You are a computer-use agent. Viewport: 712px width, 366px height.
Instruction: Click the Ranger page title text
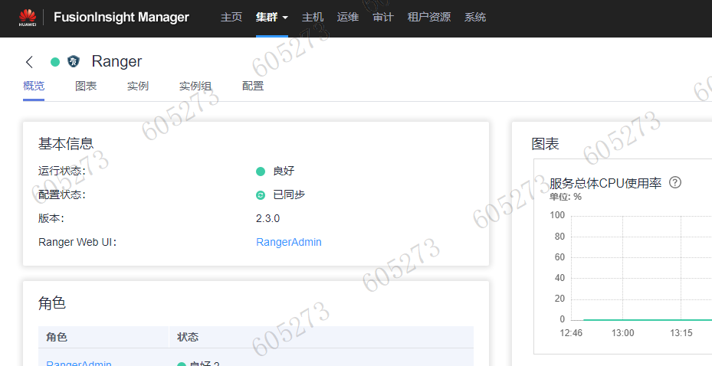(116, 61)
